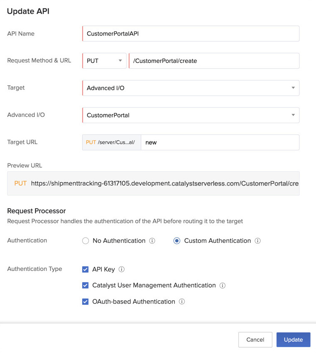This screenshot has width=316, height=353.
Task: Open the request method dropdown showing PUT
Action: tap(104, 61)
